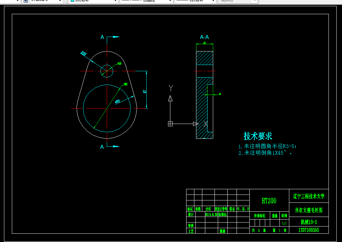
Task: Click the Y axis label of the UCS icon
Action: tap(171, 88)
